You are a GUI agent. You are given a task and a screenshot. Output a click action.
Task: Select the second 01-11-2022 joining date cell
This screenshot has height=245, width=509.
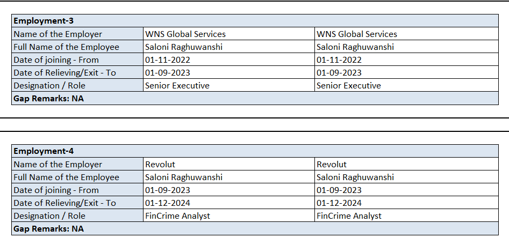(339, 60)
